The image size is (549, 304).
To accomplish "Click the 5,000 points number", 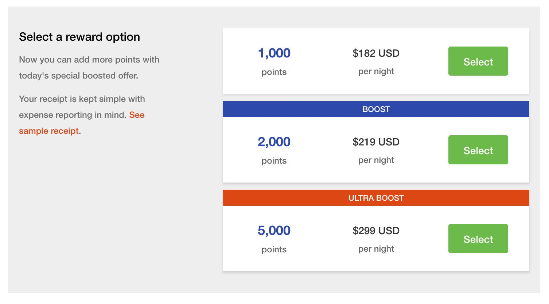I will click(274, 231).
